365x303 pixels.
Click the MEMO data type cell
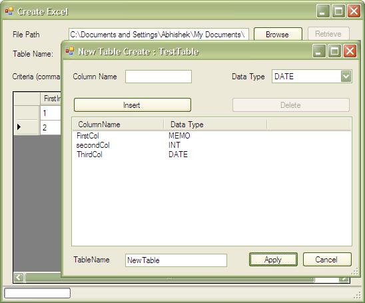point(179,136)
